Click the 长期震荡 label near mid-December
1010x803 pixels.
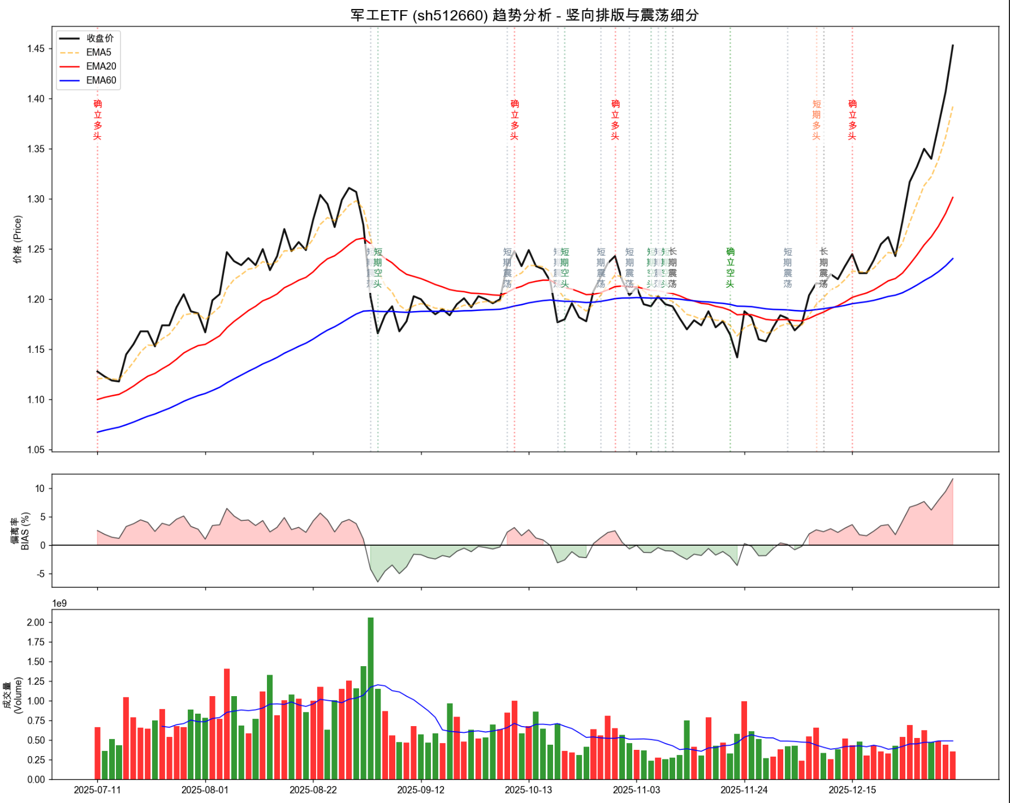823,267
